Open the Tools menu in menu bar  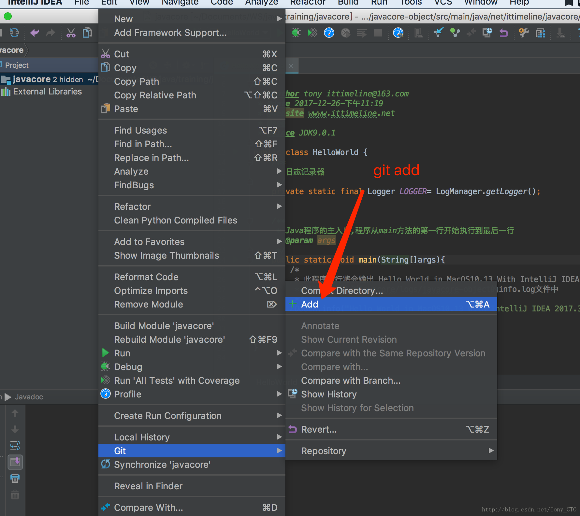(411, 3)
